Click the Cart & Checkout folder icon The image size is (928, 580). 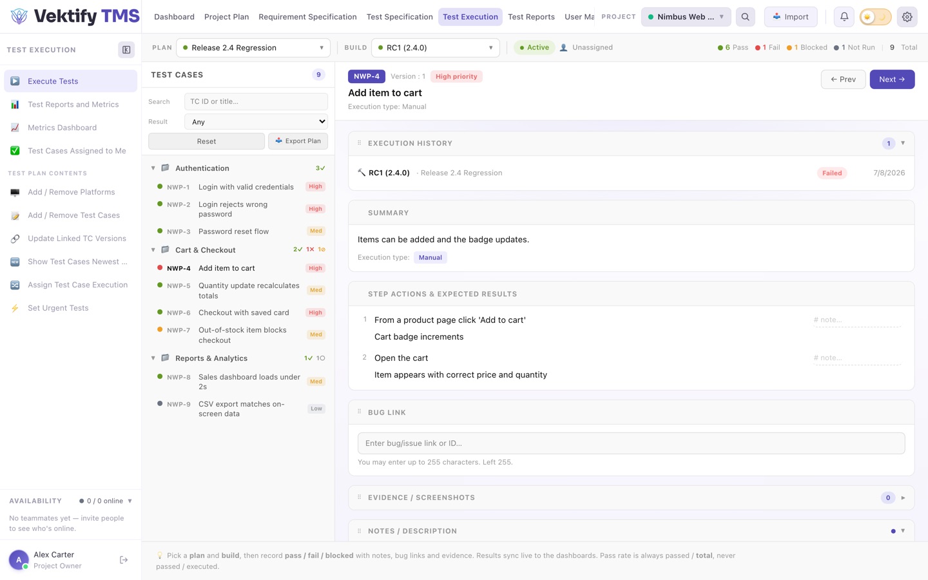pyautogui.click(x=165, y=249)
